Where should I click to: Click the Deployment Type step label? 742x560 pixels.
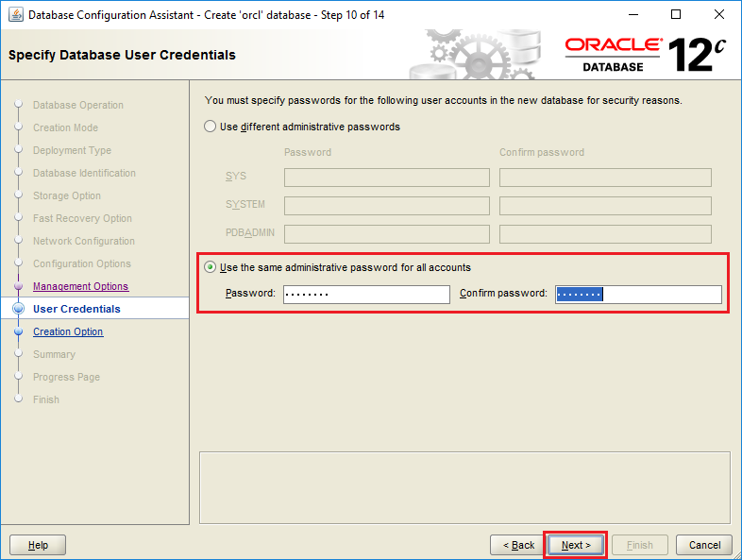pyautogui.click(x=72, y=150)
